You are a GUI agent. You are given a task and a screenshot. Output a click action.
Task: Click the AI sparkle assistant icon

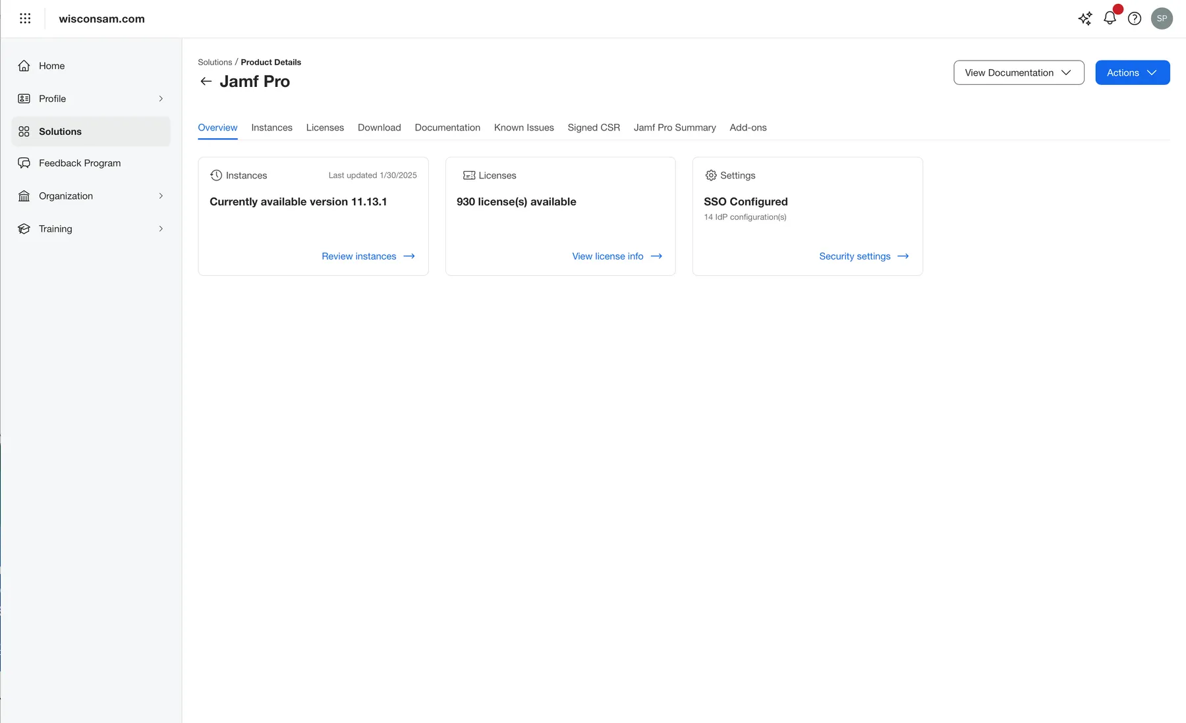click(1085, 18)
